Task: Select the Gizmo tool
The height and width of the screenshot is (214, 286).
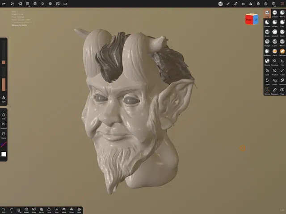Action: 267,91
